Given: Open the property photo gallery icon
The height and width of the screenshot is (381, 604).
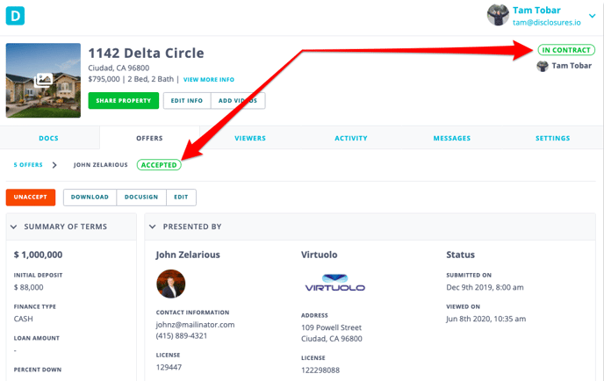Looking at the screenshot, I should 44,80.
